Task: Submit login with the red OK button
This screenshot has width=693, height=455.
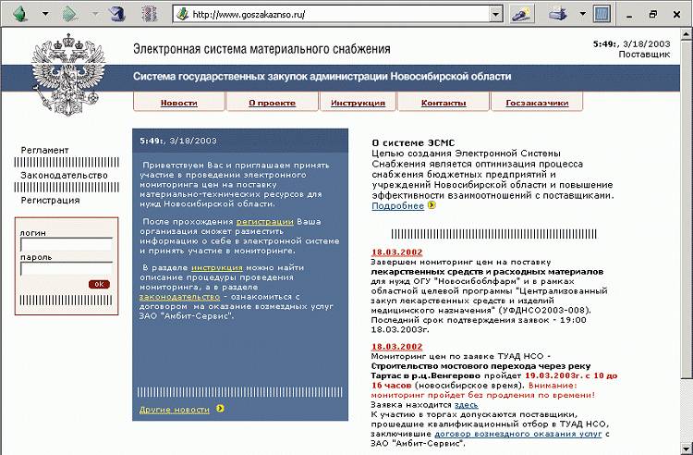Action: coord(99,284)
